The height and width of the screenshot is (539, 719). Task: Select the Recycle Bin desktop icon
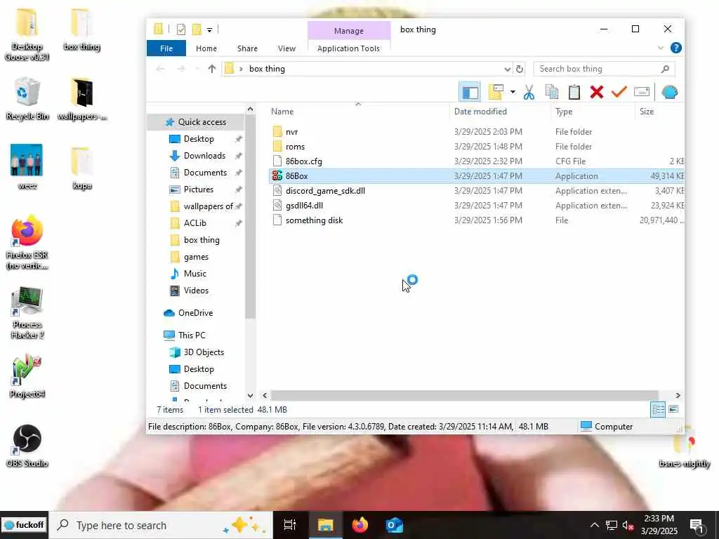point(27,100)
